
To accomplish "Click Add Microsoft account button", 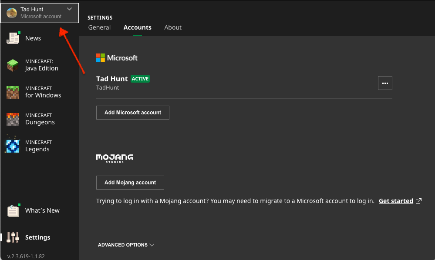I will tap(133, 113).
